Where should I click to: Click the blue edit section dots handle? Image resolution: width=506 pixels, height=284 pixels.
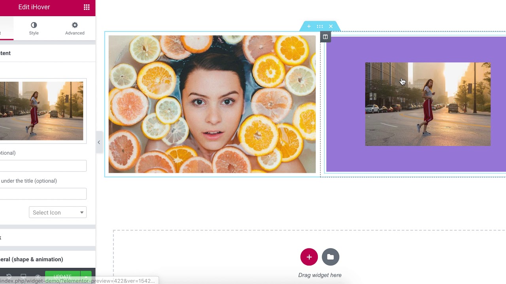pos(320,26)
